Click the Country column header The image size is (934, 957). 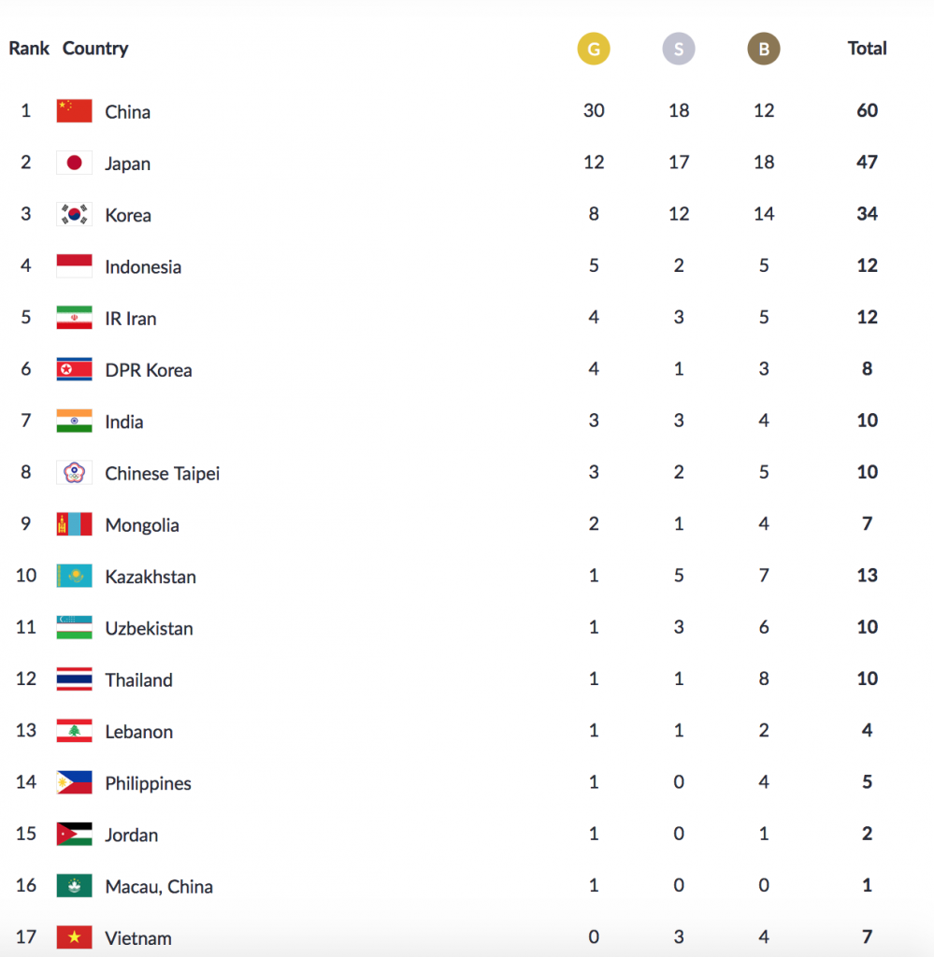point(95,49)
